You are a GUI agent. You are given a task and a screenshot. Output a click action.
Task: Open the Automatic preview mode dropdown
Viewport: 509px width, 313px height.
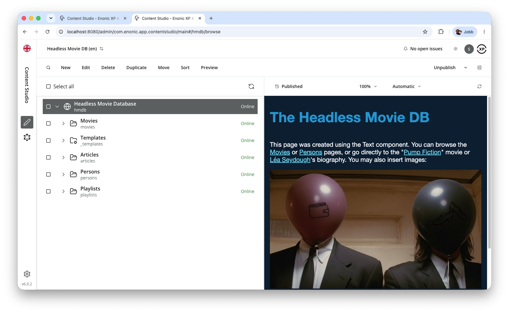coord(407,86)
